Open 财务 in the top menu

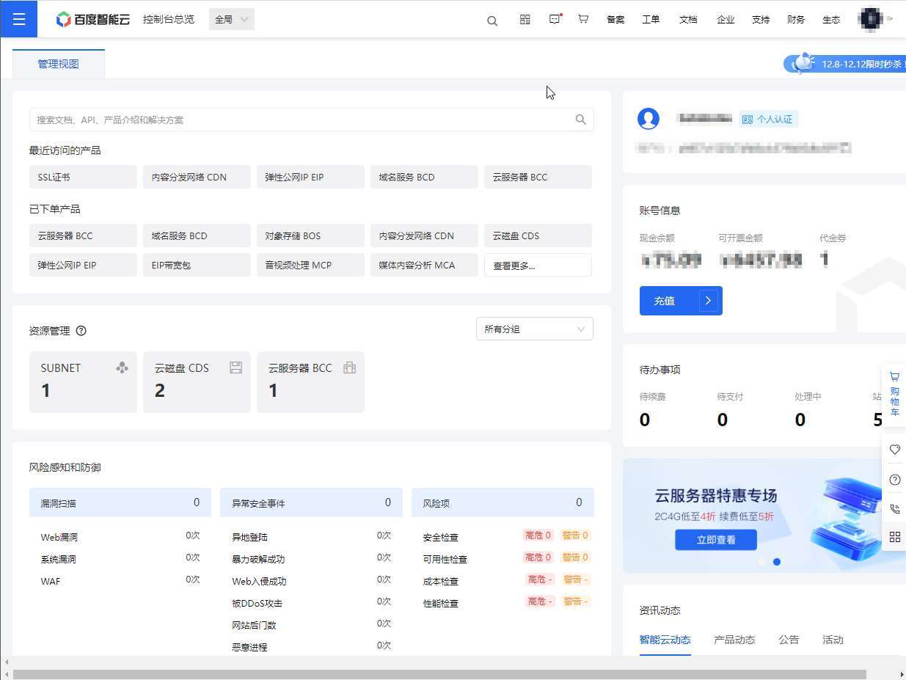[796, 20]
